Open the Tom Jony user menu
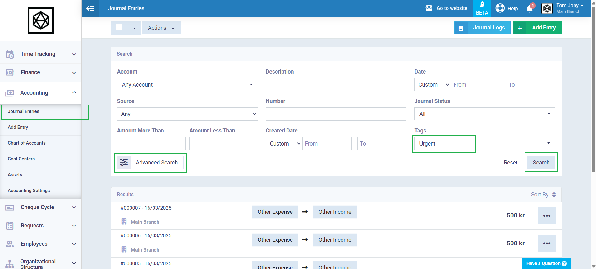596x269 pixels. point(570,8)
